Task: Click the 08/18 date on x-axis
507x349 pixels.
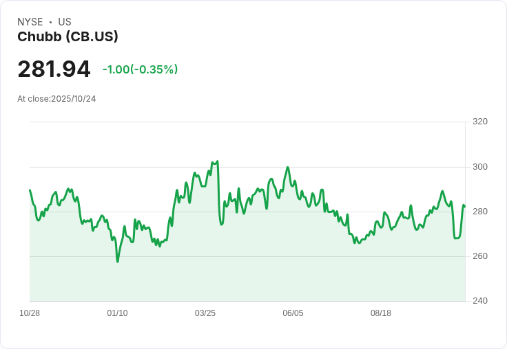Action: click(381, 313)
